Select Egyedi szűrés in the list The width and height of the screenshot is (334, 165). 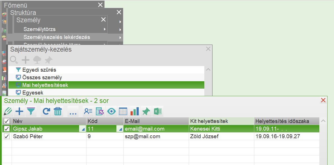106,70
